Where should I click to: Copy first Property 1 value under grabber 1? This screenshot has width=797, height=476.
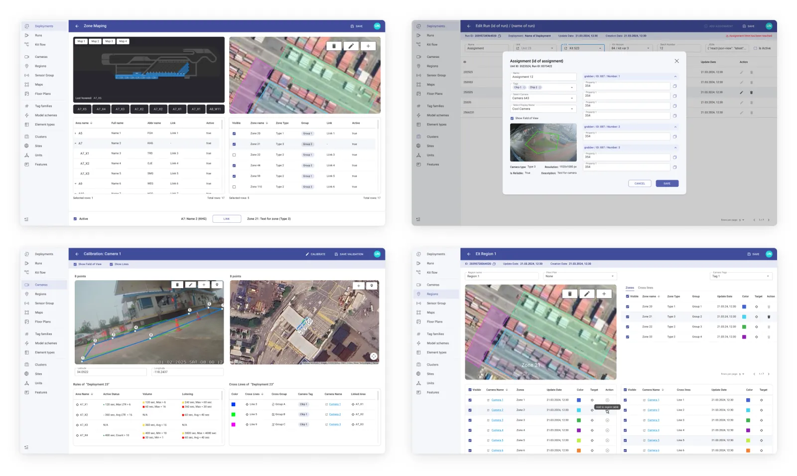click(x=675, y=86)
